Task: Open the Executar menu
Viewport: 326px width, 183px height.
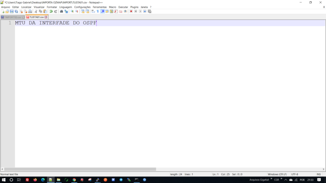Action: pyautogui.click(x=123, y=7)
